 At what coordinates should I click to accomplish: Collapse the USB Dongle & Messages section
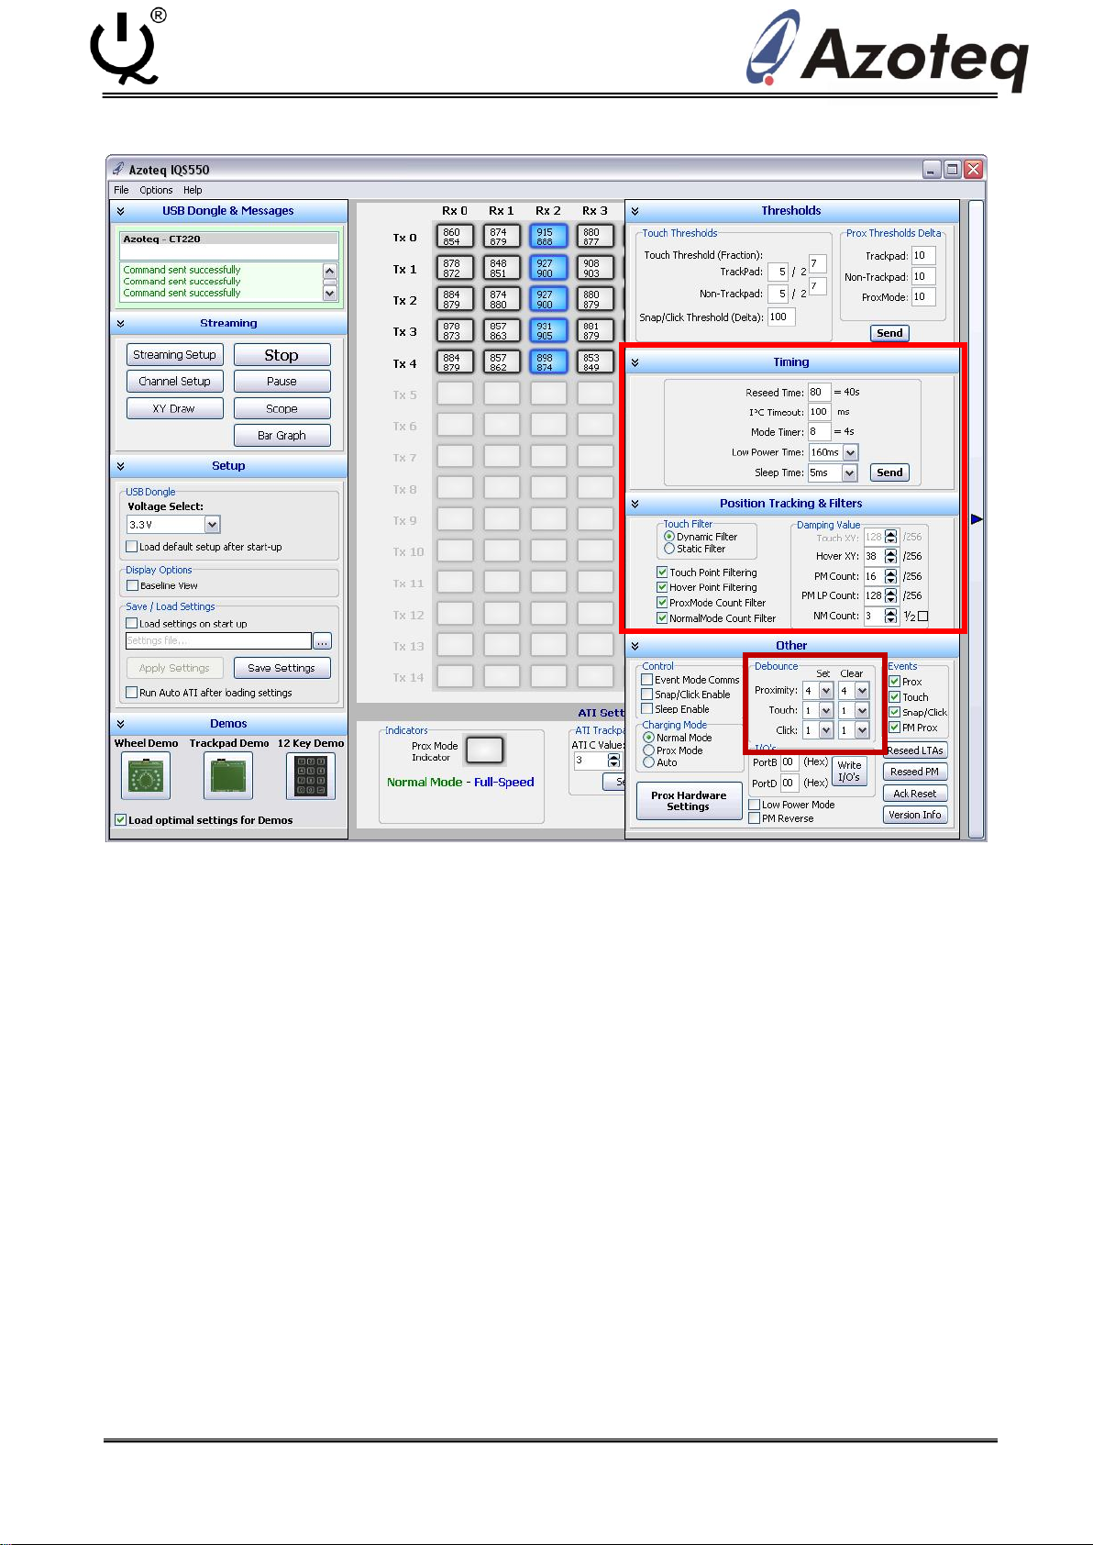tap(120, 211)
